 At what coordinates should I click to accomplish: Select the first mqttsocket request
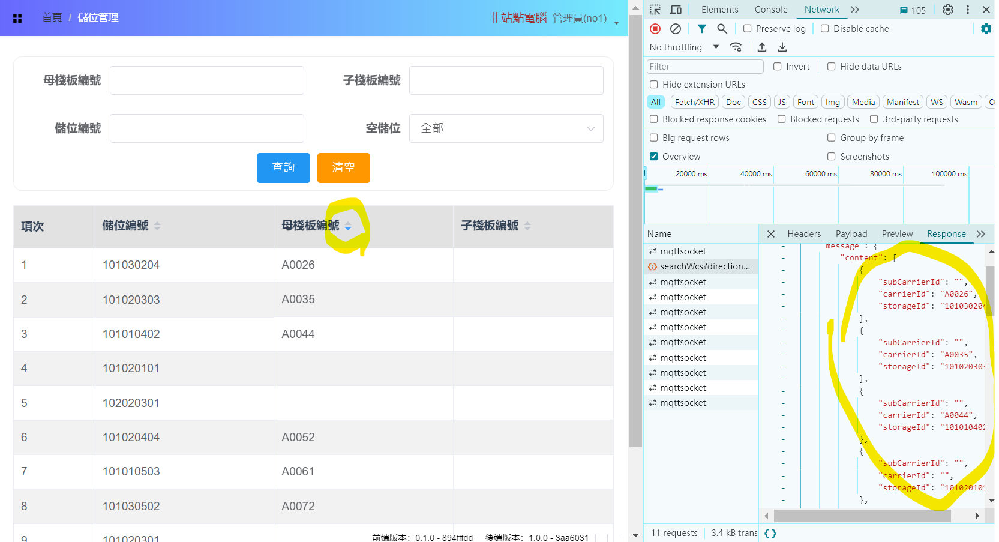click(x=701, y=251)
